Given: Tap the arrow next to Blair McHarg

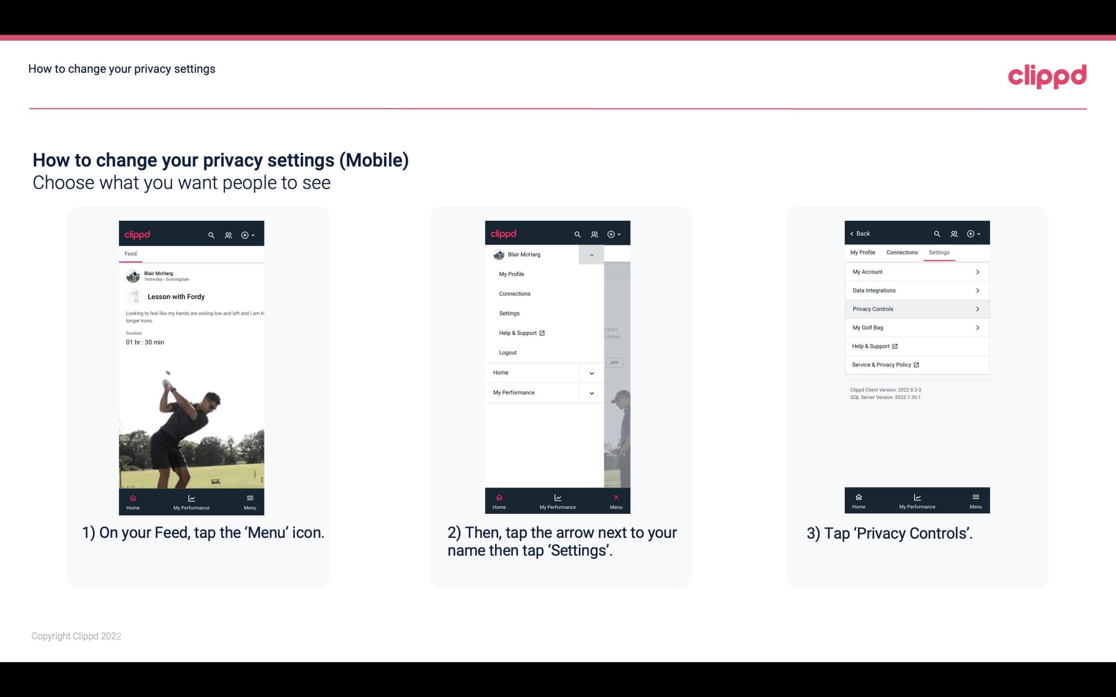Looking at the screenshot, I should click(x=591, y=255).
